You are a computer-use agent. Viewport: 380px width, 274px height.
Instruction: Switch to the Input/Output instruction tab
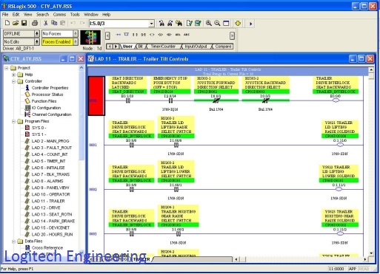(x=196, y=47)
